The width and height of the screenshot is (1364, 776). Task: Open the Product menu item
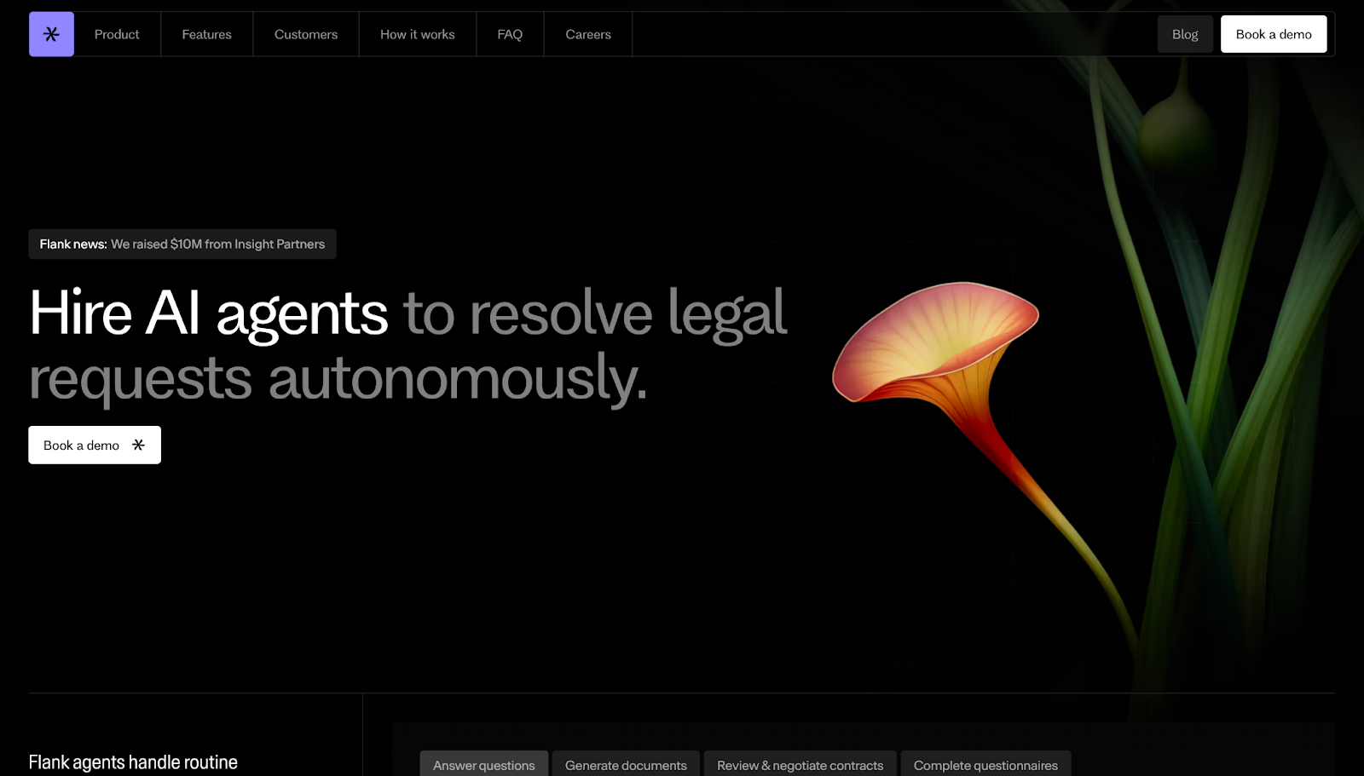(117, 34)
